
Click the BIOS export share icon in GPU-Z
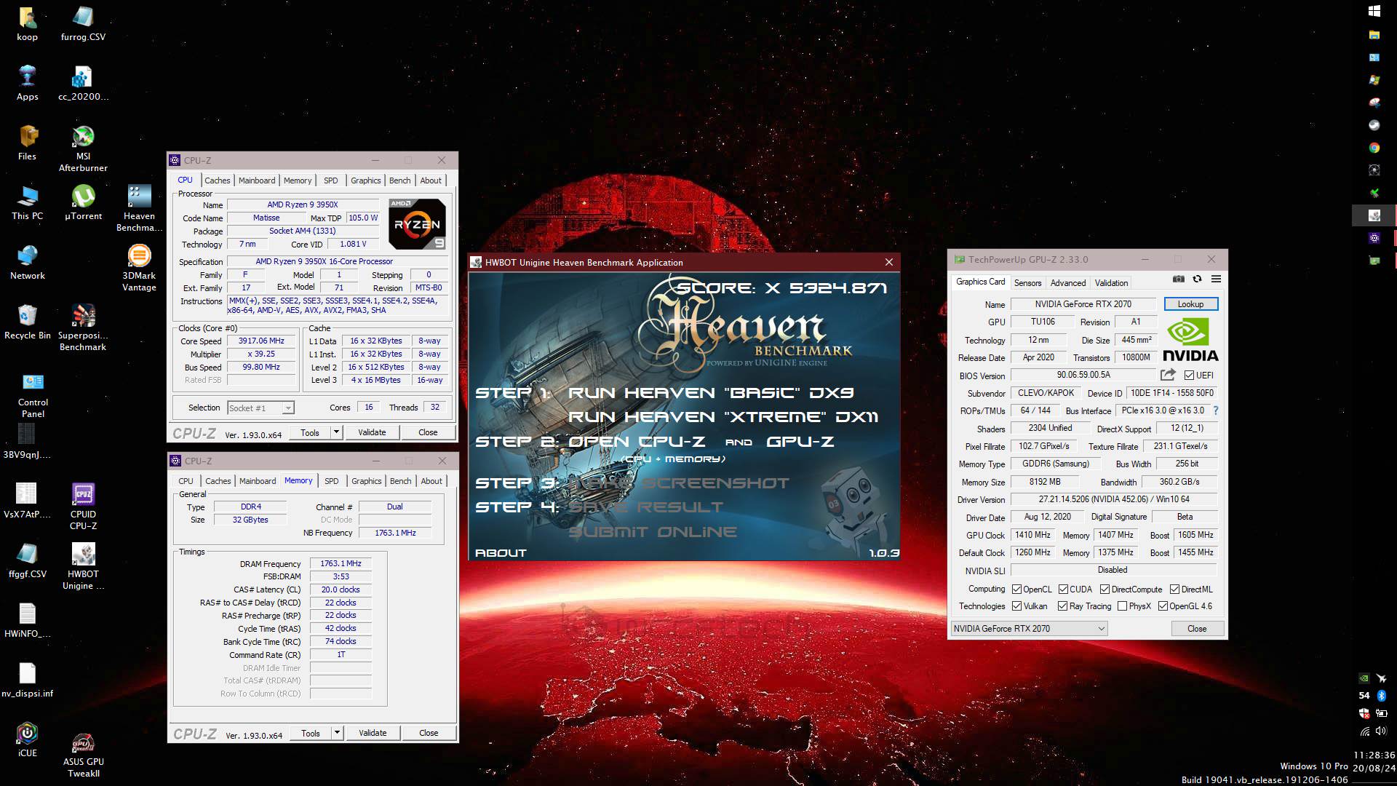[x=1168, y=375]
